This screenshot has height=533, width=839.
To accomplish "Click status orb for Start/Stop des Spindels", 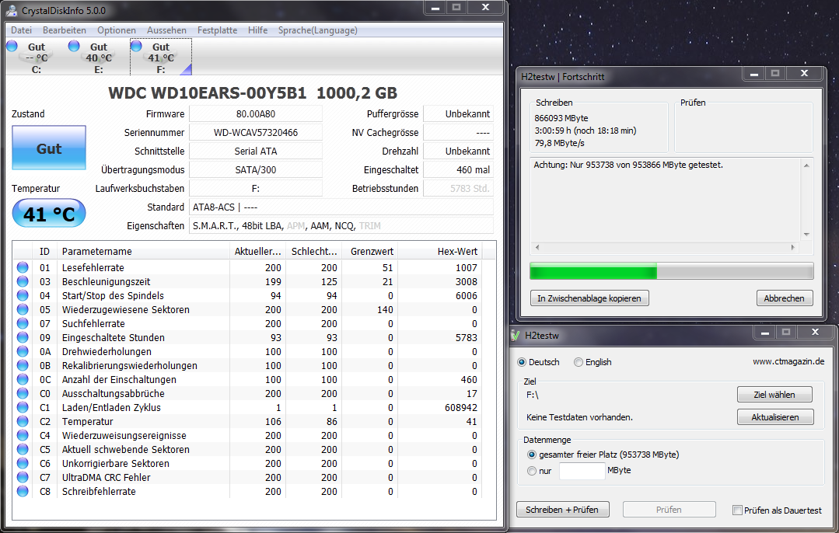I will (x=23, y=295).
